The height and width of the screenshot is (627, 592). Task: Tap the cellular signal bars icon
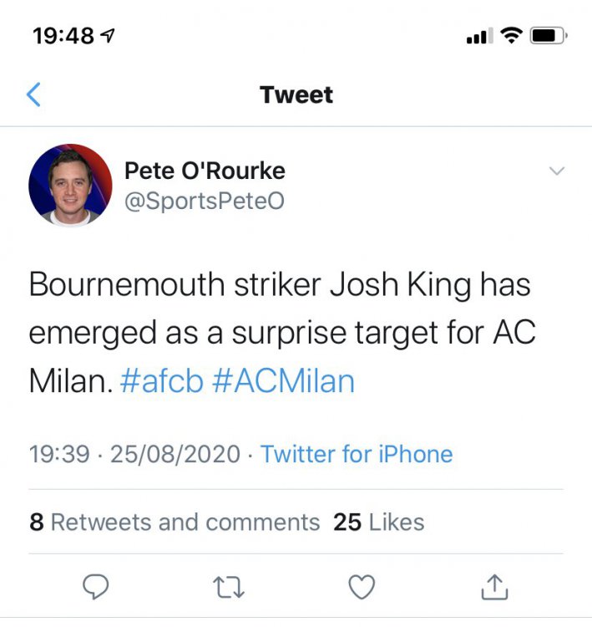point(478,38)
